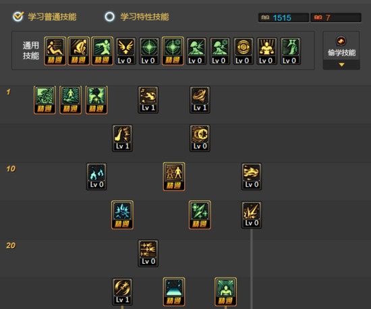
Task: Check the 学习普通技能 checkbox
Action: pyautogui.click(x=18, y=17)
